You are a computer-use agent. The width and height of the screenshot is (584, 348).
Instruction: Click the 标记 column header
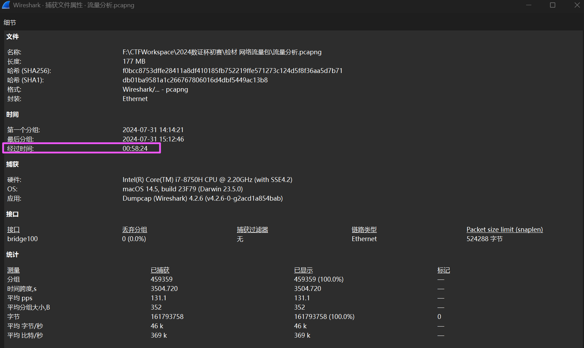coord(444,270)
